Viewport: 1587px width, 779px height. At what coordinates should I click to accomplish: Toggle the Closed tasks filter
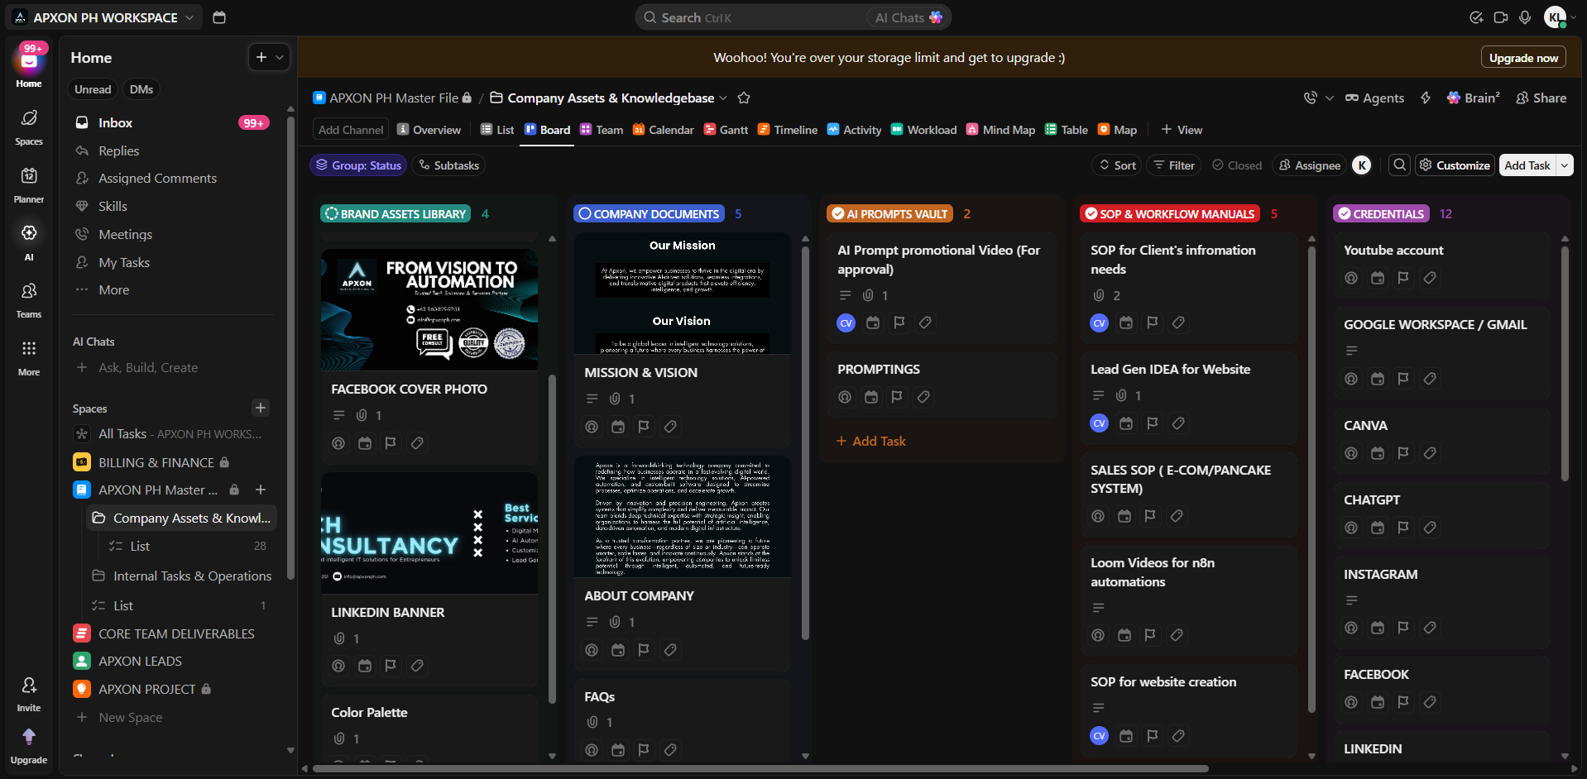tap(1237, 165)
